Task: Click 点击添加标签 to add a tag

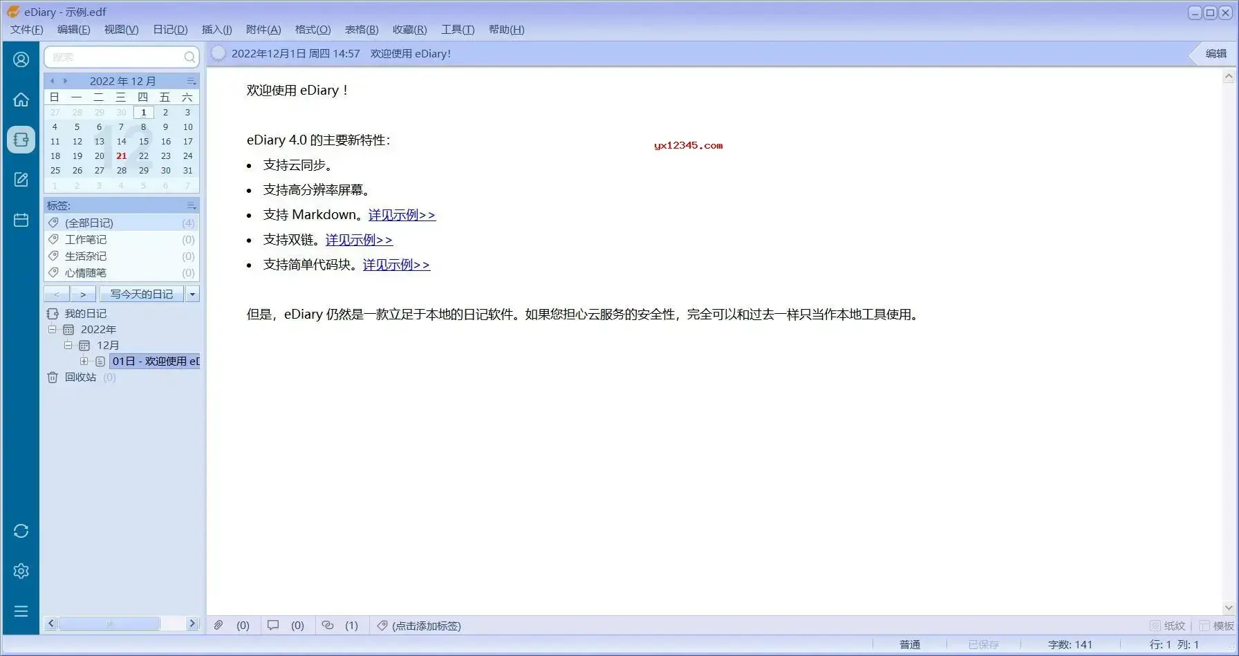Action: tap(427, 626)
